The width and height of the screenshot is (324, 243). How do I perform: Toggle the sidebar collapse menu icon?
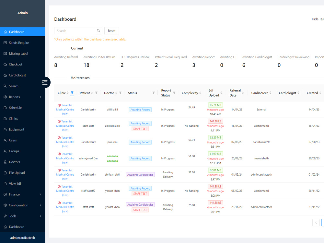[x=45, y=82]
